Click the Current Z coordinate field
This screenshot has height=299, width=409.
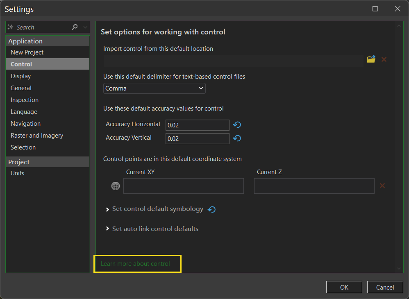point(314,186)
